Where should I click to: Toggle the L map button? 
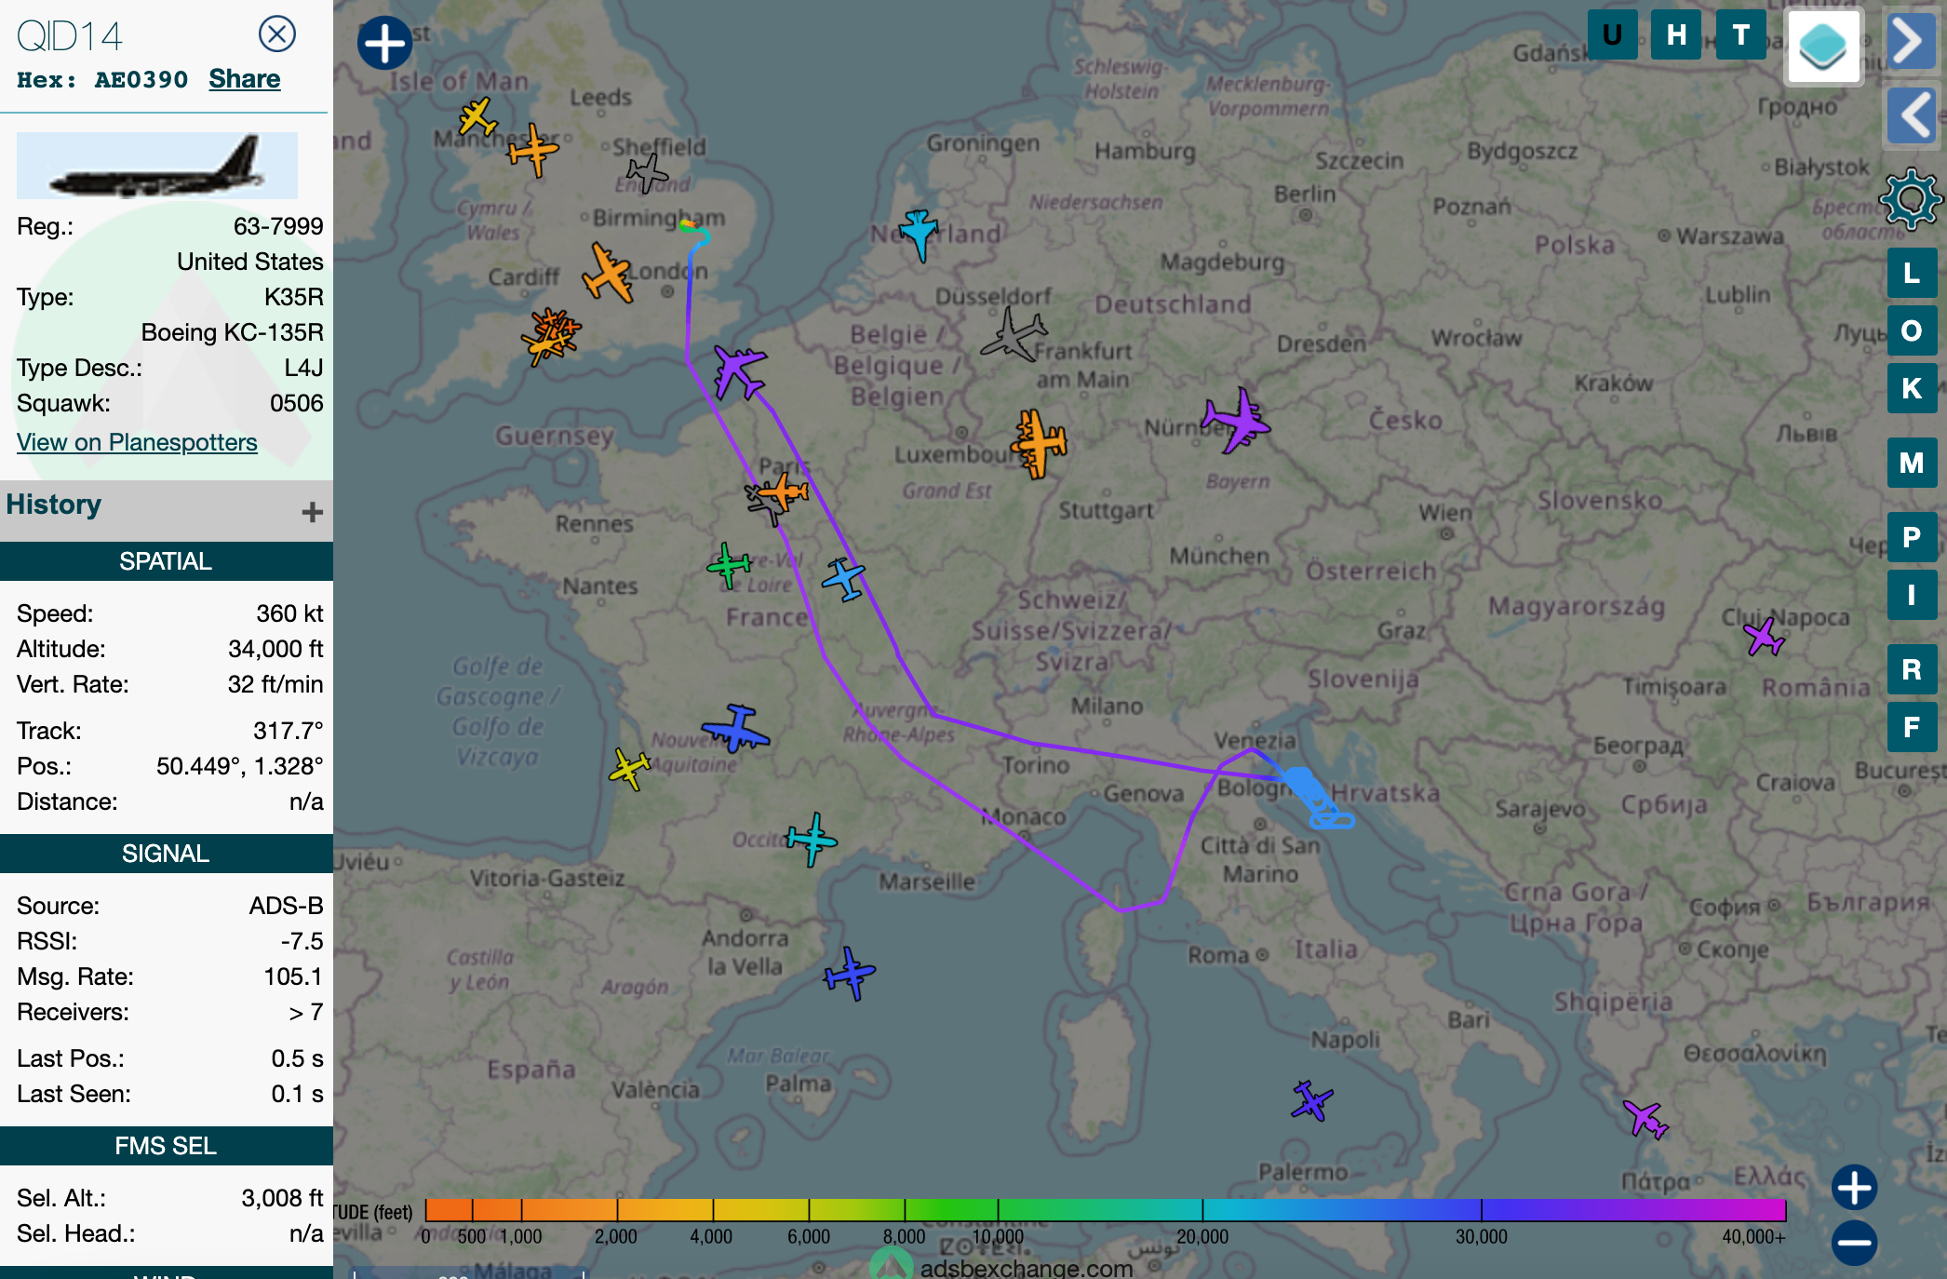(1912, 273)
